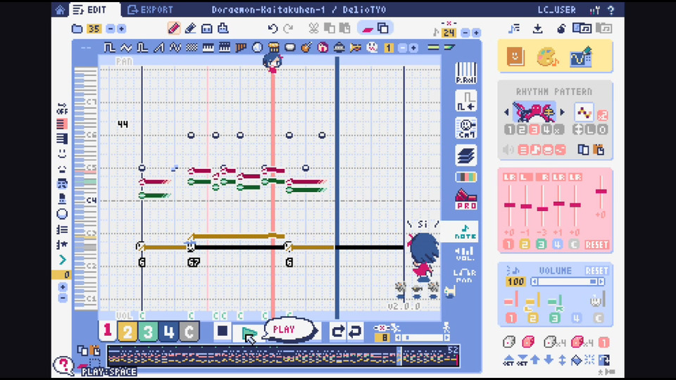Screen dimensions: 676x380
Task: Open the home screen icon
Action: 60,9
